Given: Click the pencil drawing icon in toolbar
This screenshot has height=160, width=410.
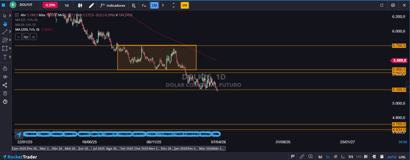Looking at the screenshot, I should pos(91,5).
